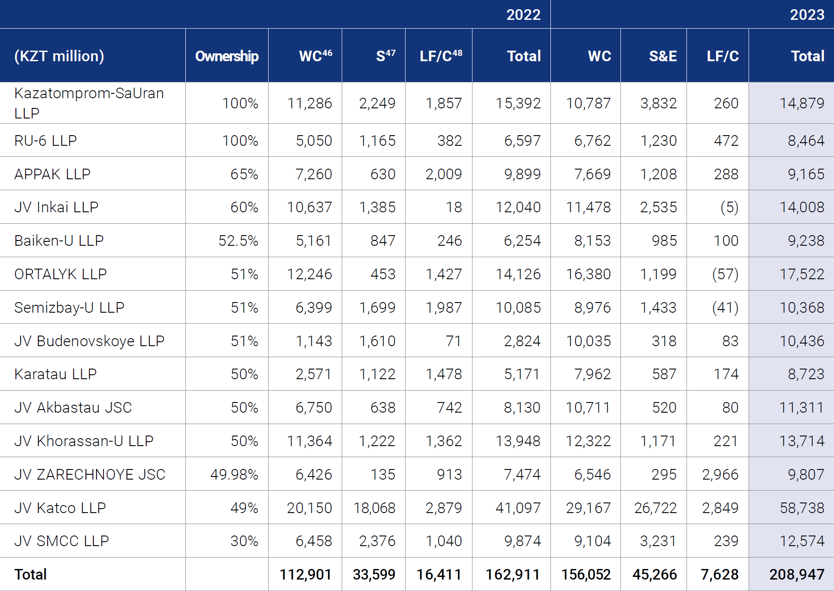Click the 'LF/C48' header under 2022
The width and height of the screenshot is (834, 591).
click(x=441, y=56)
